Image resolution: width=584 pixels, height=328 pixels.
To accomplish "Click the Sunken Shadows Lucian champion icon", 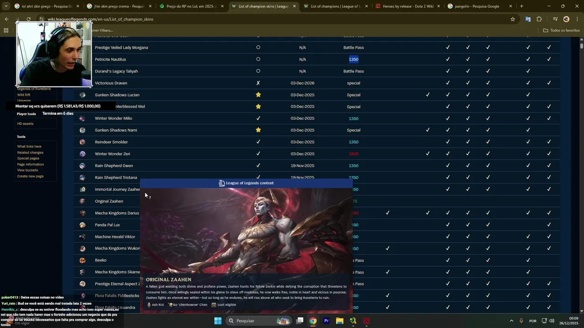I will click(83, 95).
